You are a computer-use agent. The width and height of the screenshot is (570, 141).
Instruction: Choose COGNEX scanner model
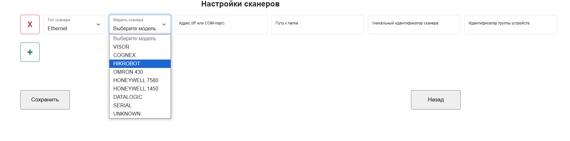tap(125, 55)
